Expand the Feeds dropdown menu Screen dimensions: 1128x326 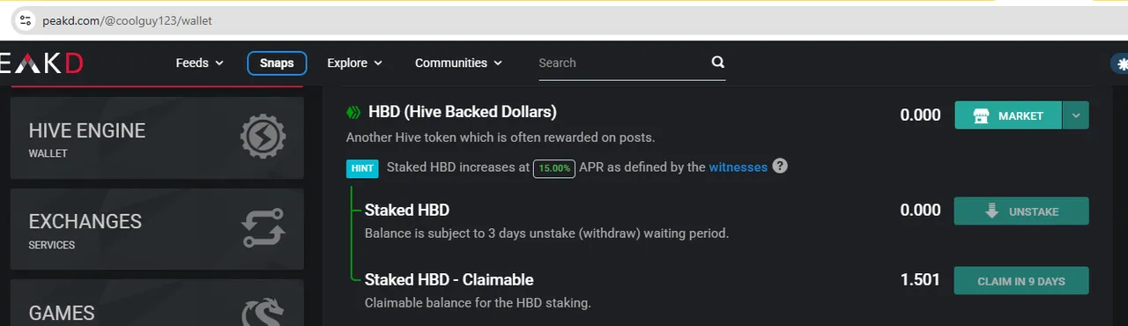[200, 63]
